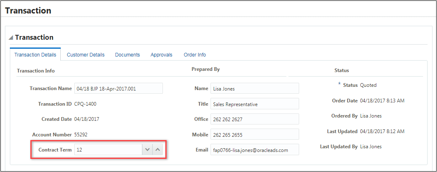The height and width of the screenshot is (172, 437).
Task: Focus the Mobile number field
Action: tap(254, 135)
